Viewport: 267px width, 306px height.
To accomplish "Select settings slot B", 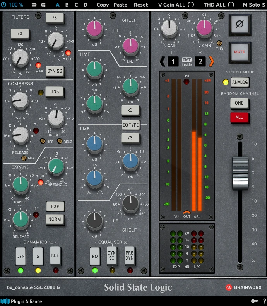I will click(67, 5).
